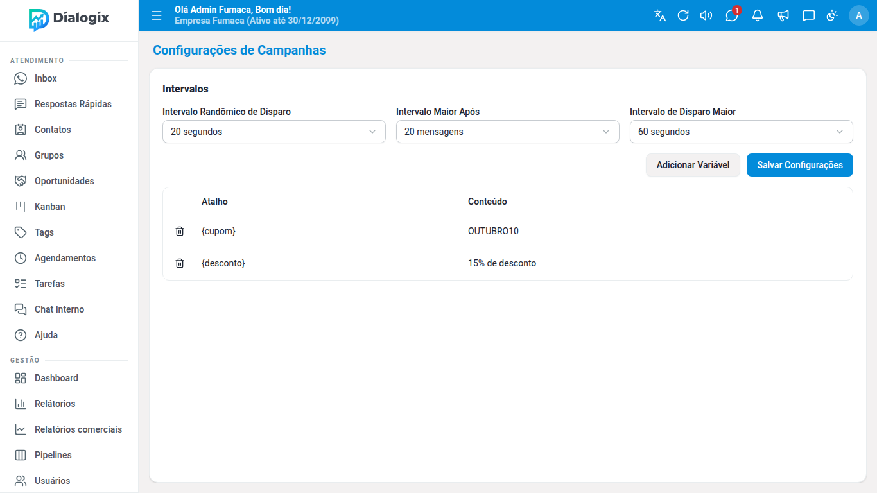Click the refresh icon in header
Screen dimensions: 877x493
point(683,15)
